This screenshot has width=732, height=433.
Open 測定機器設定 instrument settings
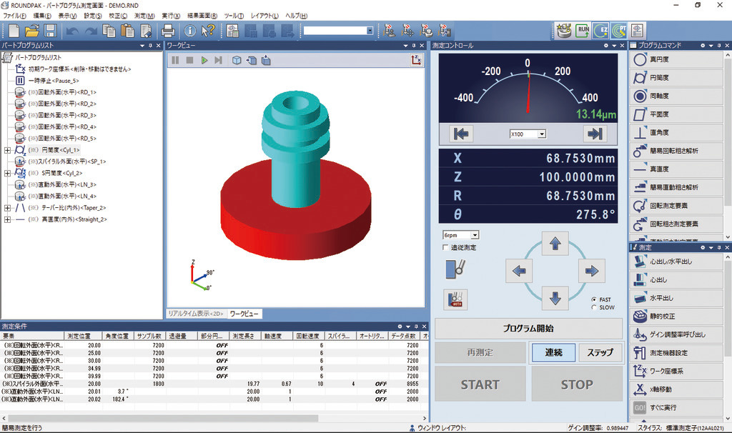tap(676, 353)
